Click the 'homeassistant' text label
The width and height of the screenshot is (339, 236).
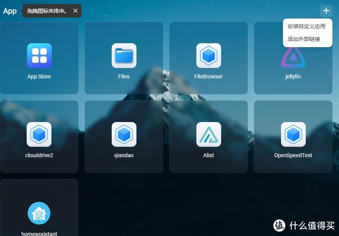[x=39, y=234]
